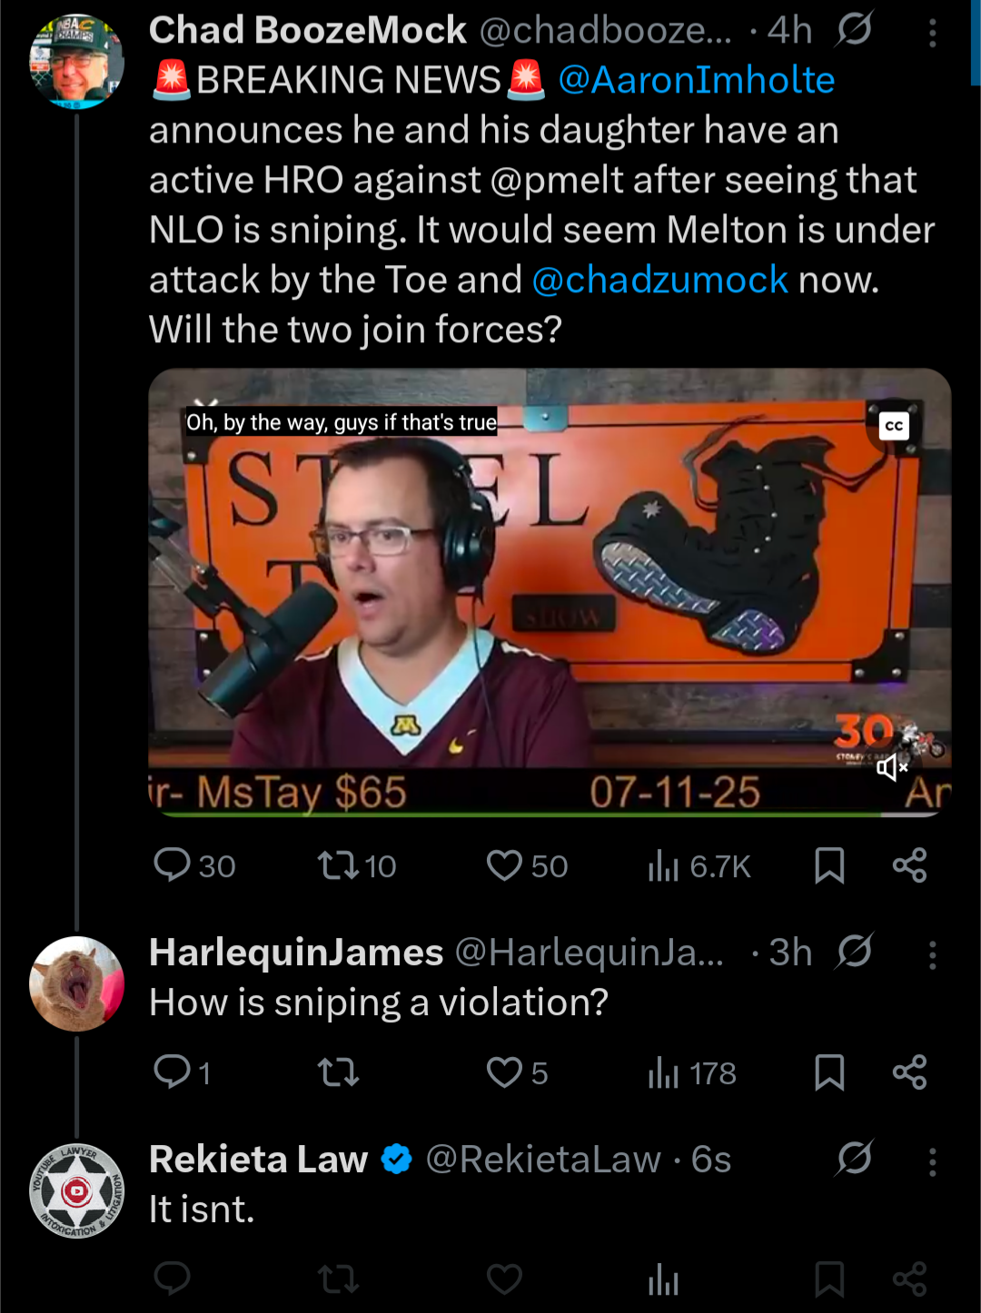
Task: Open more options on Chad BoozeMock tweet
Action: tap(933, 34)
